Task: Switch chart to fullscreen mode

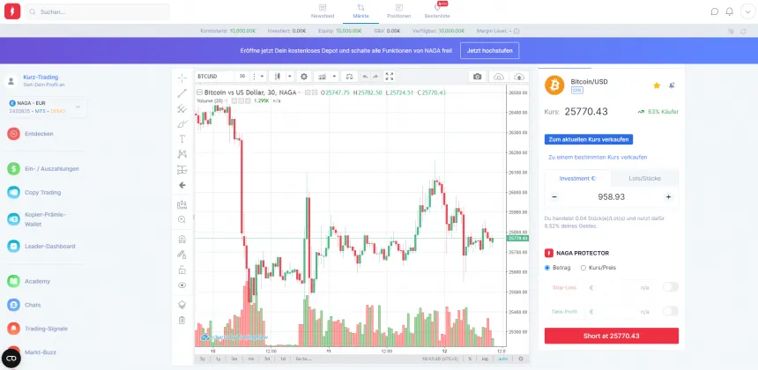Action: pyautogui.click(x=390, y=77)
